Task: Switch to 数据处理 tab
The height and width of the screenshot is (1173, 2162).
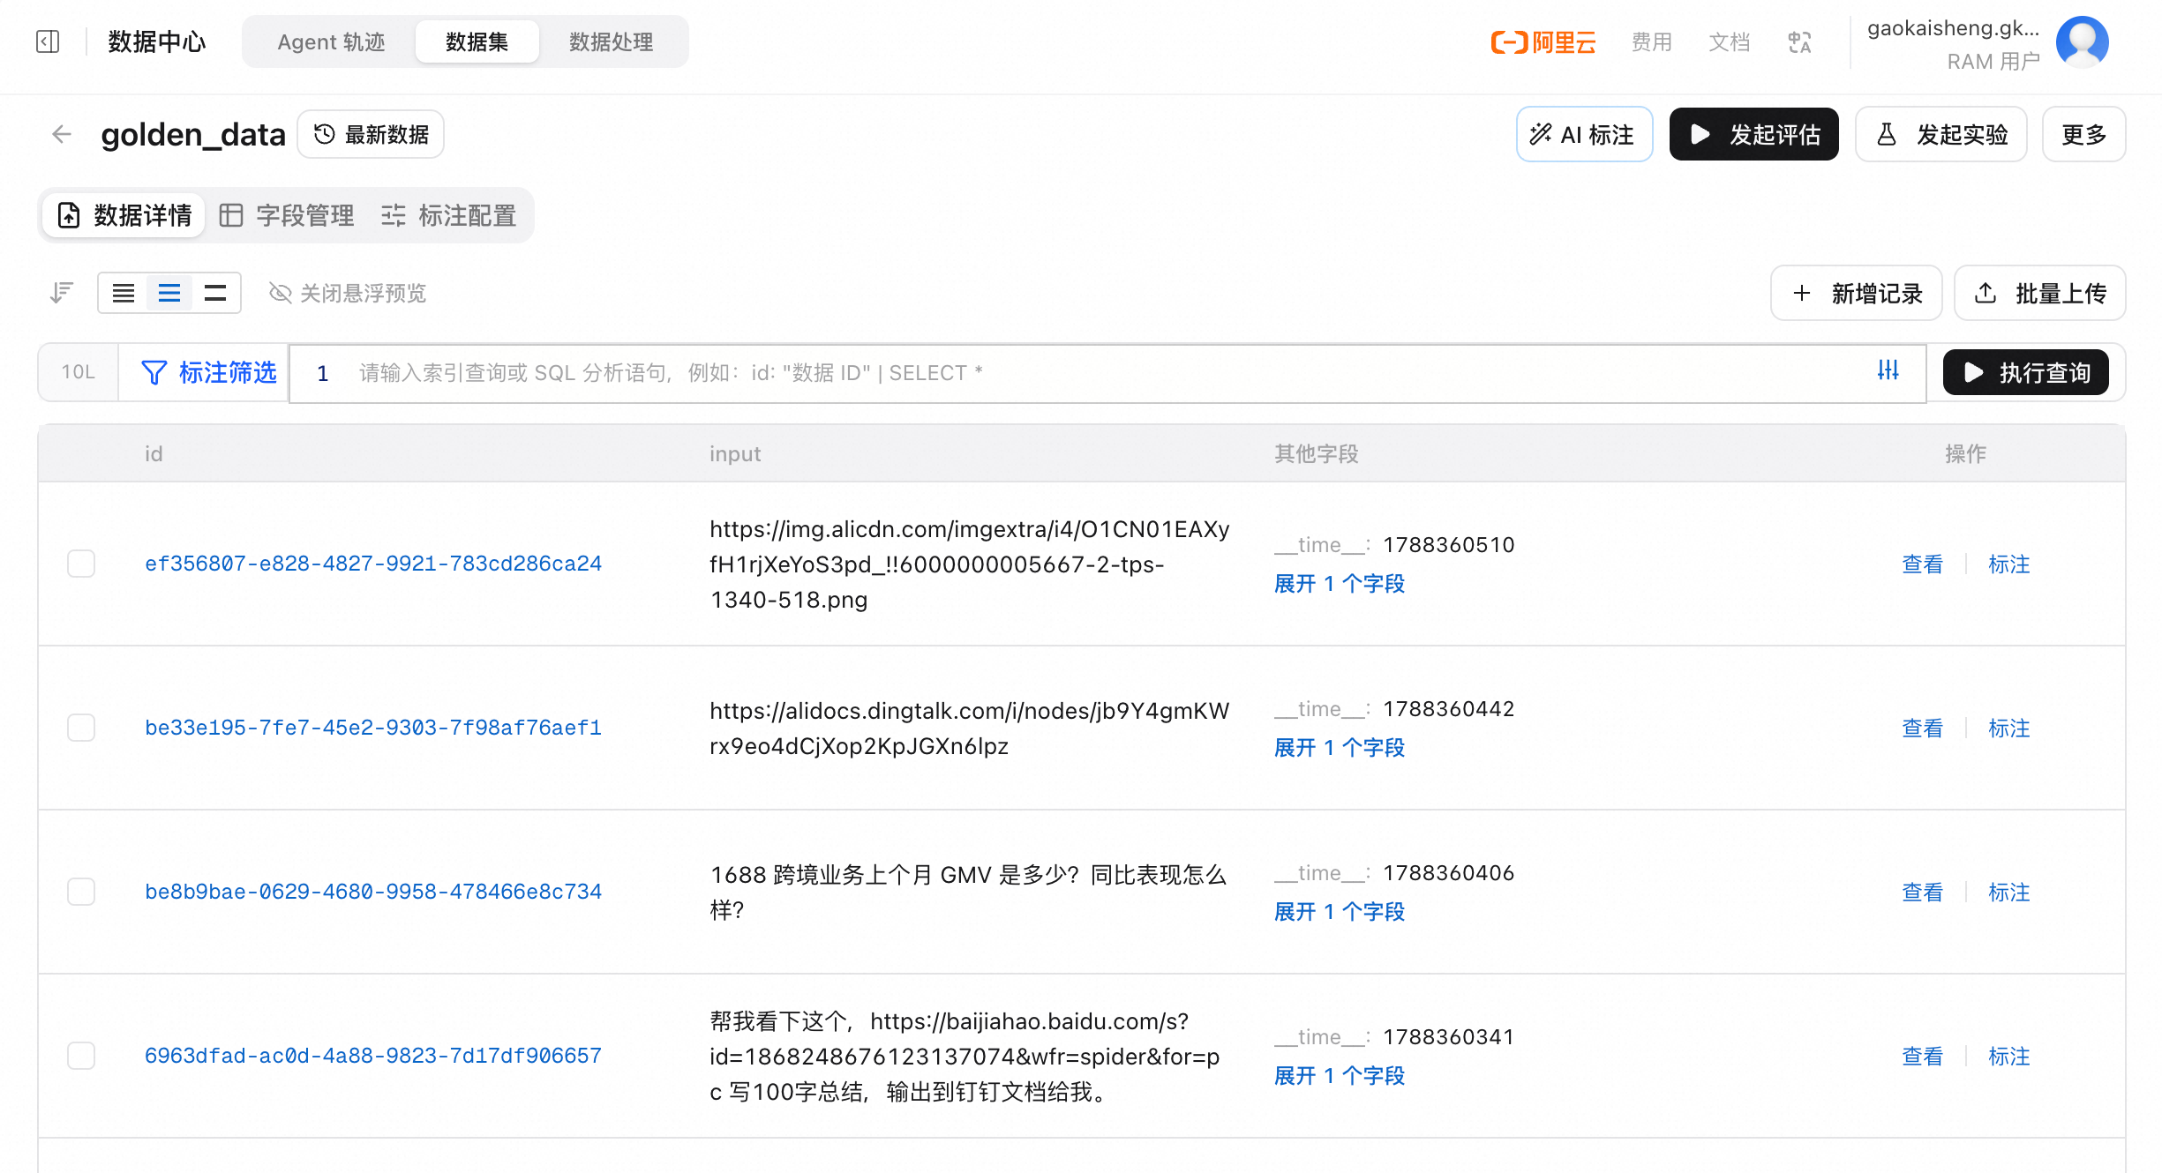Action: [x=611, y=41]
